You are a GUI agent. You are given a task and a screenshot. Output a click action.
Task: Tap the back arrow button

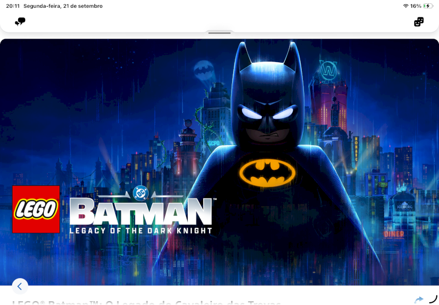(x=20, y=286)
